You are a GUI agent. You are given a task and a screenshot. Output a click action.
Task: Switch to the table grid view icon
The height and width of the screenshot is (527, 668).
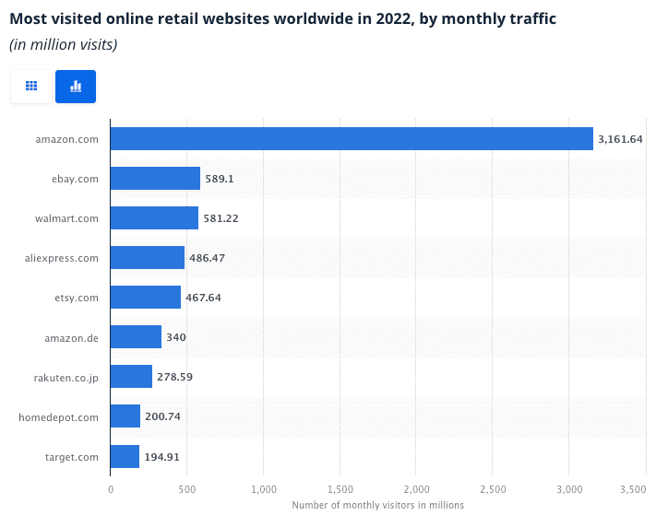(31, 87)
